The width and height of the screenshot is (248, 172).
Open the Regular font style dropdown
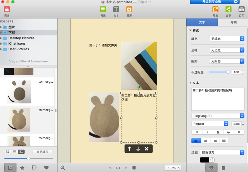tap(210, 124)
